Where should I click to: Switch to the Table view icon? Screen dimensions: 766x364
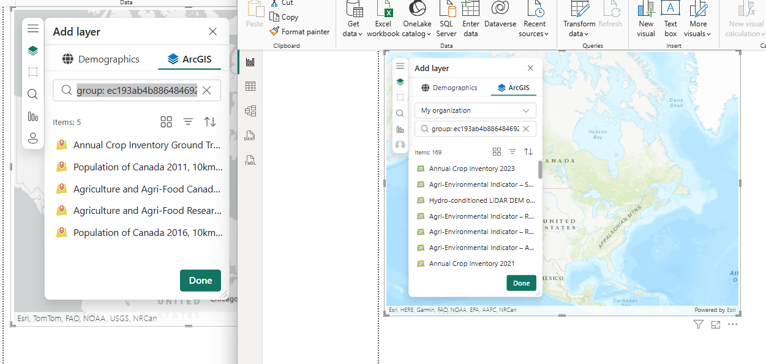250,86
